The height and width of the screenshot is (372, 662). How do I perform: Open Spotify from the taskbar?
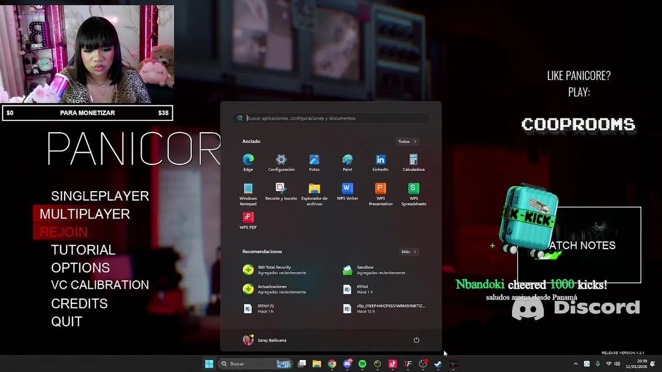point(362,364)
